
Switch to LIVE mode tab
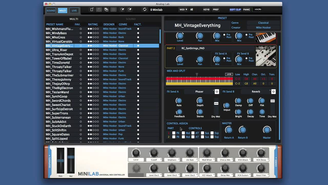tap(74, 11)
